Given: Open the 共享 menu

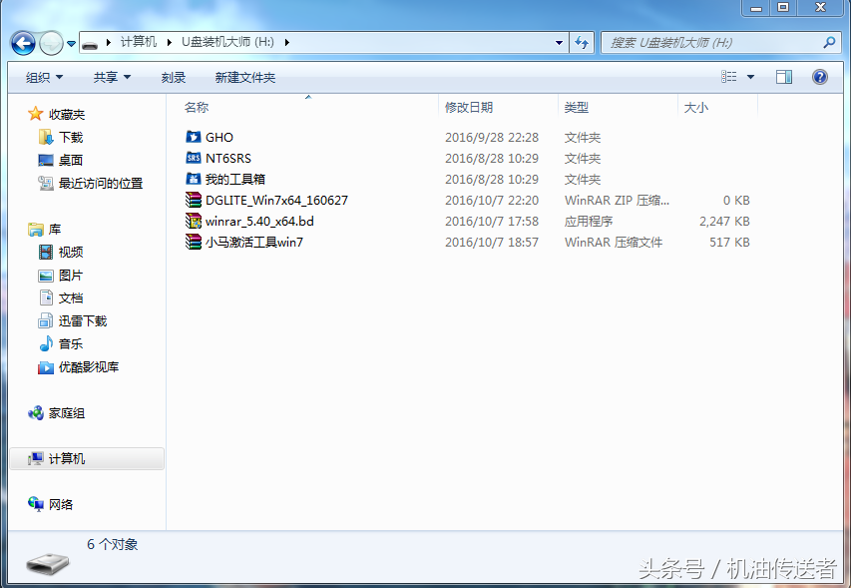Looking at the screenshot, I should 112,77.
